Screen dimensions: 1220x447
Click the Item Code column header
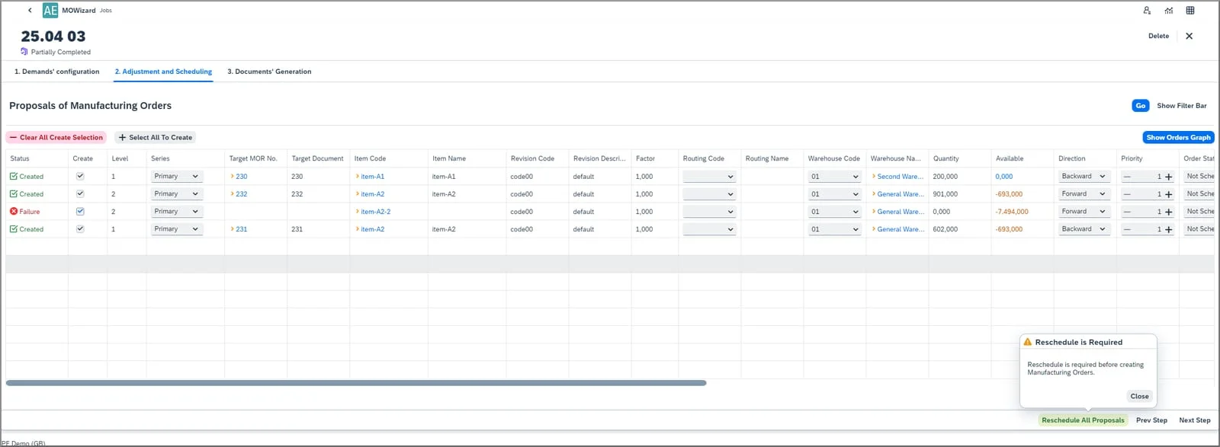(370, 158)
